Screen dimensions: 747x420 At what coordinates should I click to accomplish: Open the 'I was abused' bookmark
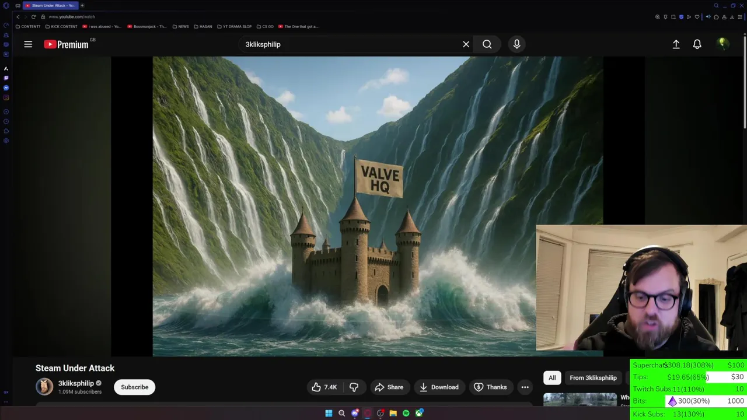point(102,26)
